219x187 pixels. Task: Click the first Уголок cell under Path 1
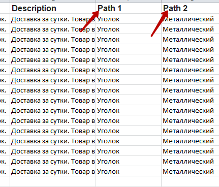click(129, 19)
